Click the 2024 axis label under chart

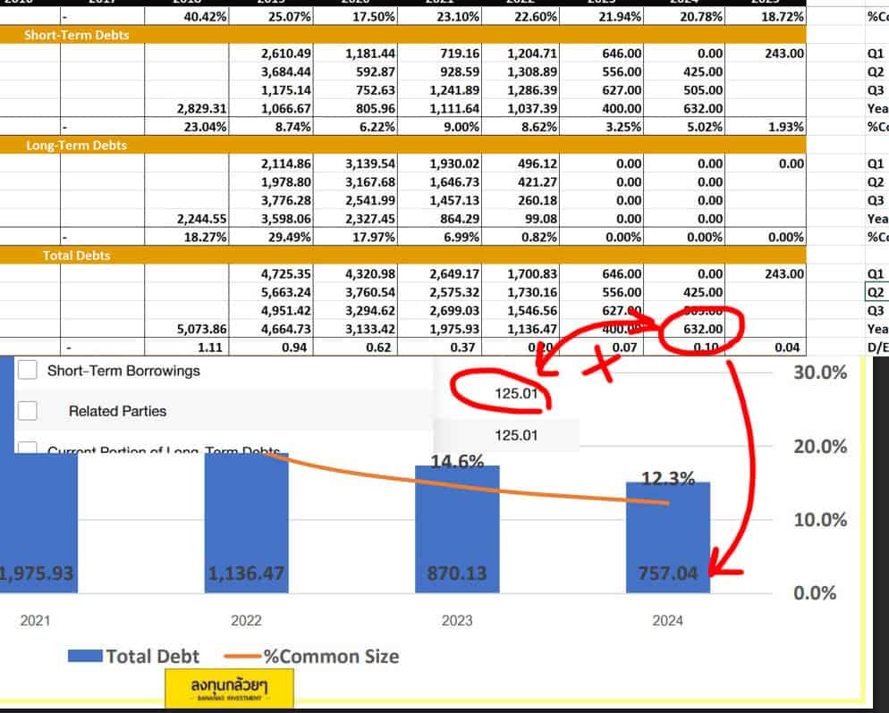pyautogui.click(x=666, y=619)
